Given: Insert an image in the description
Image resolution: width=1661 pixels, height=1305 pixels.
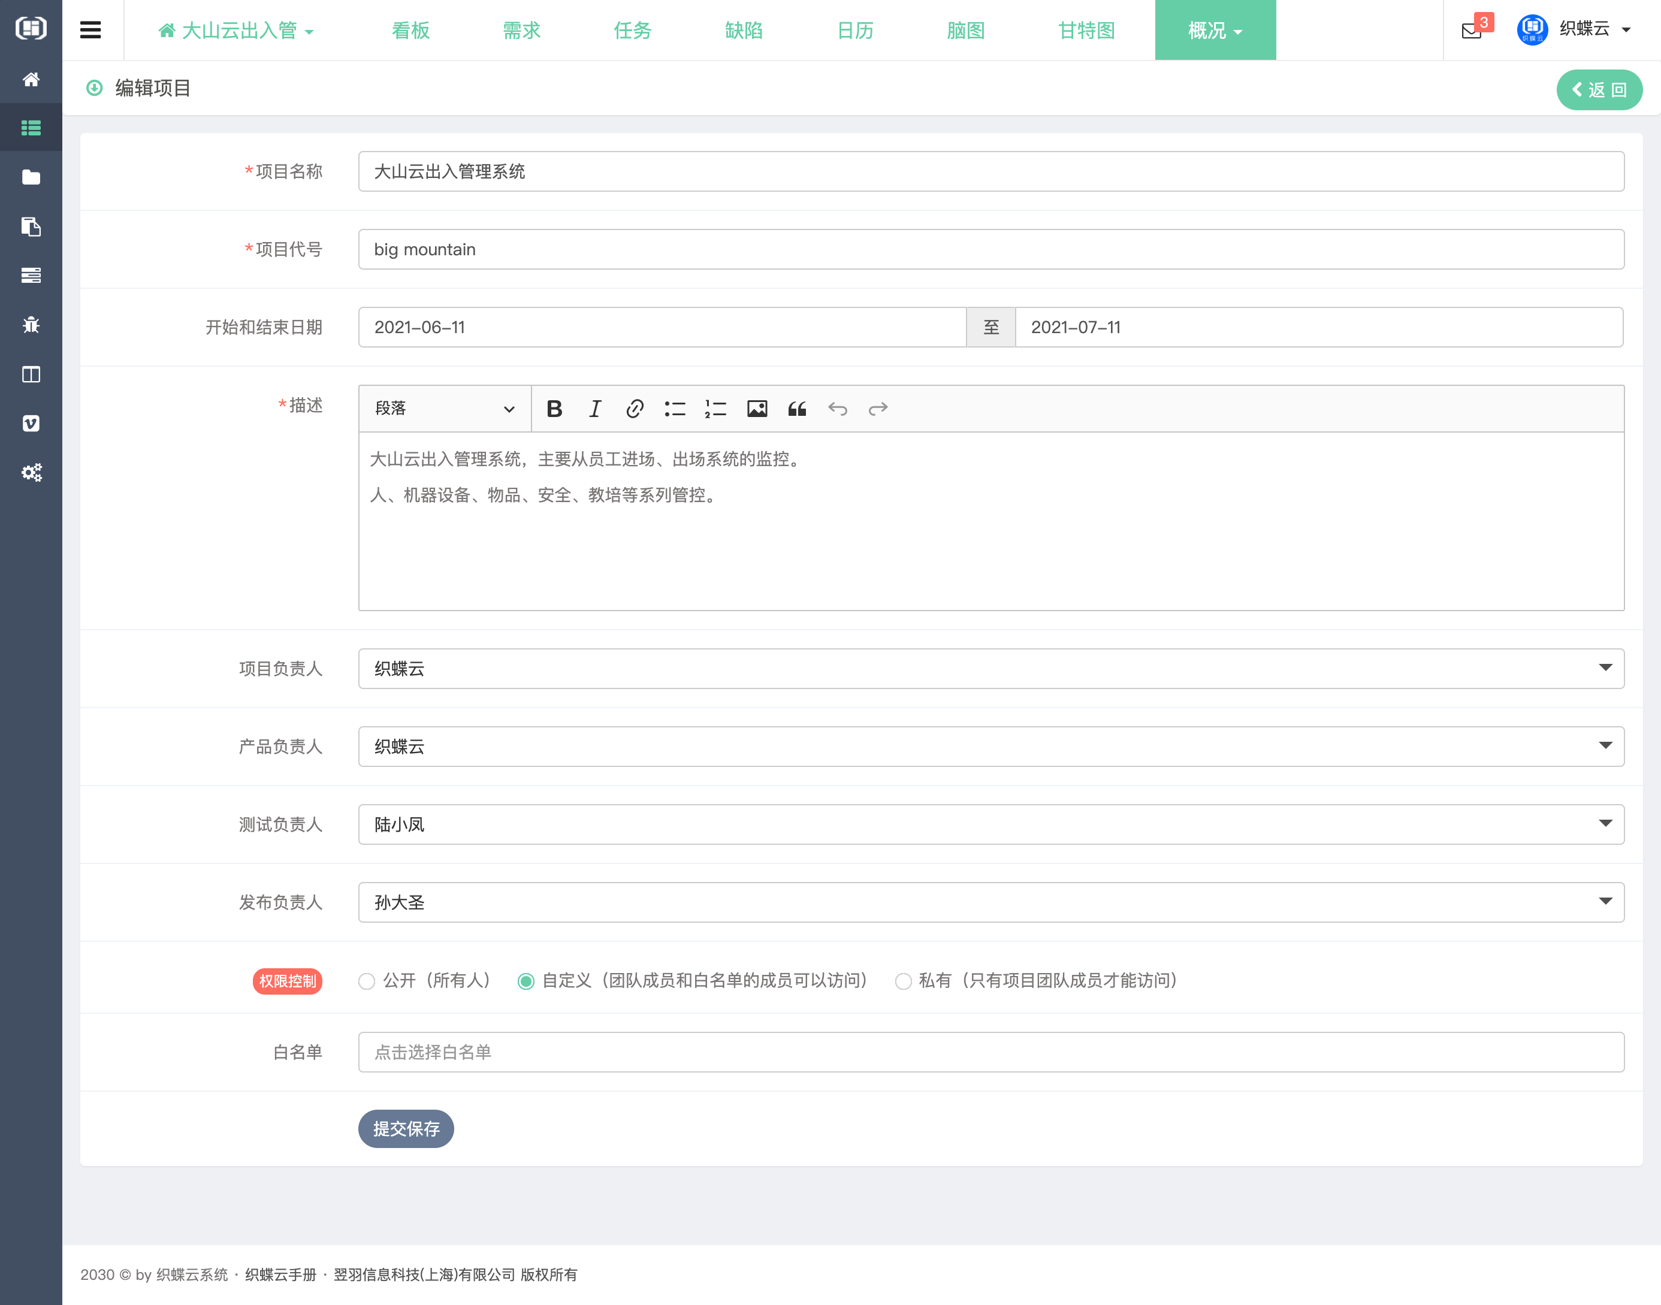Looking at the screenshot, I should [756, 409].
